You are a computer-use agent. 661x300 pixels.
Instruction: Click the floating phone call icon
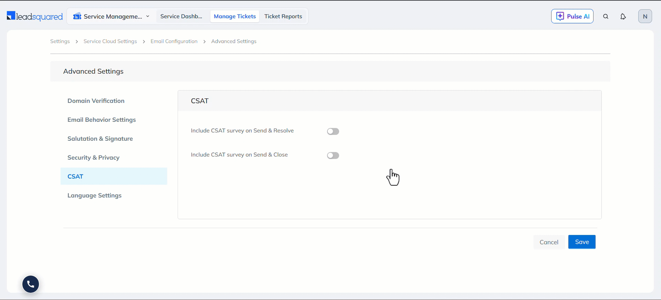pos(31,284)
